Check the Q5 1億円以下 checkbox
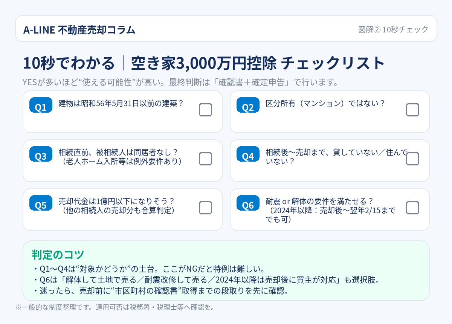The image size is (452, 324). pyautogui.click(x=205, y=208)
